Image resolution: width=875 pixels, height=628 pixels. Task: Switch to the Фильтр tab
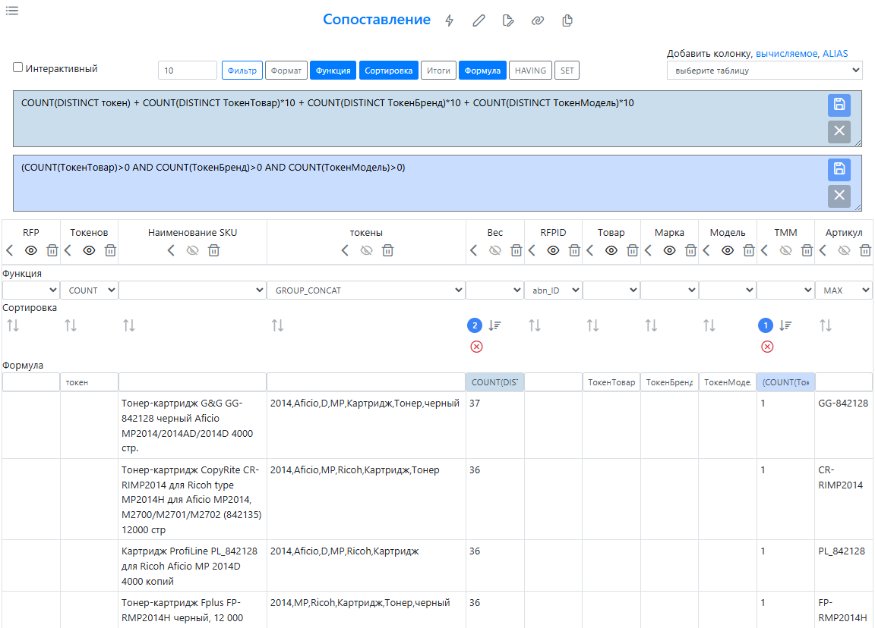[242, 71]
